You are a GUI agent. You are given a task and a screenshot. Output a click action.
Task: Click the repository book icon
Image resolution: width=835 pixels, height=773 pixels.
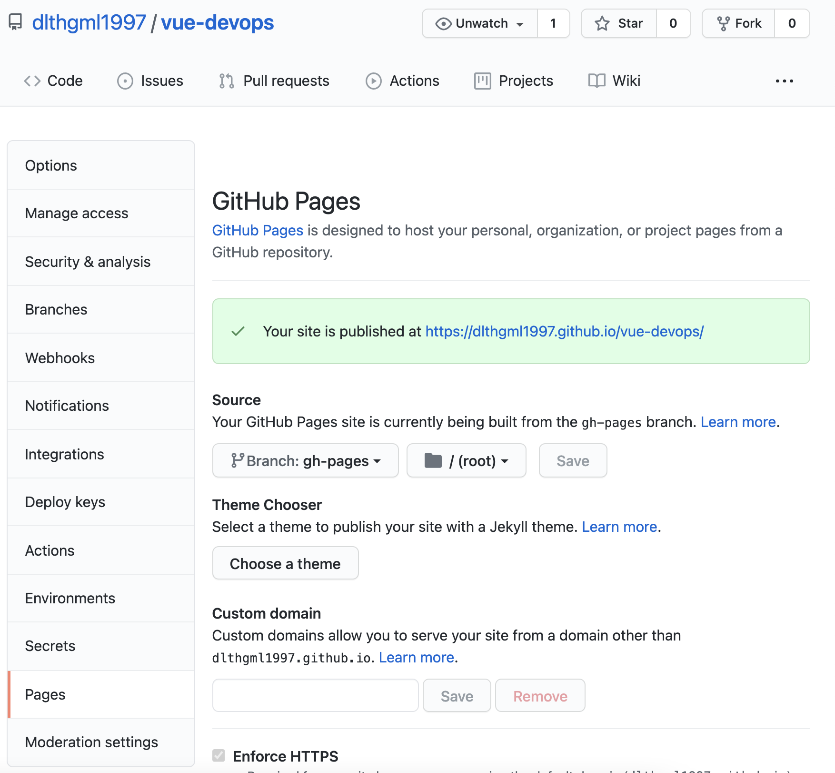coord(16,22)
